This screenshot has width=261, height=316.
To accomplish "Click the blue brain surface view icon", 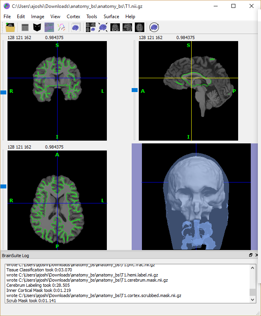I will click(x=76, y=27).
